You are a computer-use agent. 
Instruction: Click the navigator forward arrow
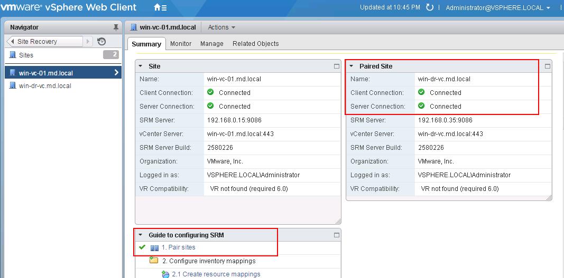pos(88,41)
